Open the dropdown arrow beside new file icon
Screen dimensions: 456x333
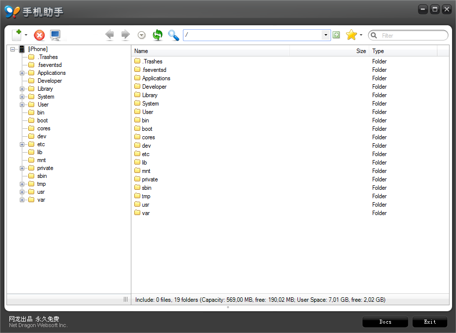[26, 35]
